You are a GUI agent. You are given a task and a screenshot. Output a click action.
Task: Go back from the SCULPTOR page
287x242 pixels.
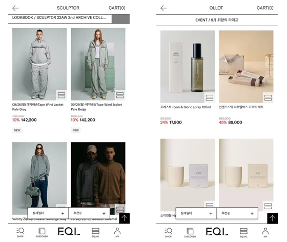[15, 8]
